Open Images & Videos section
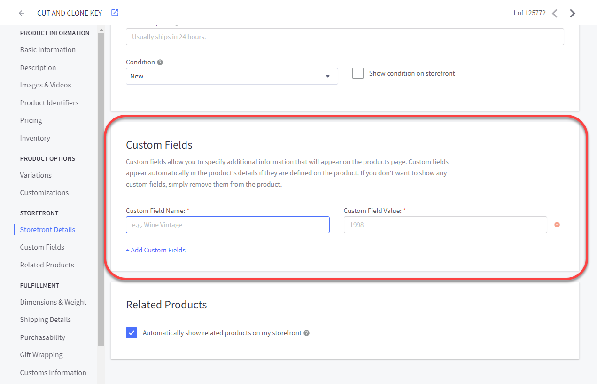597x384 pixels. point(46,85)
